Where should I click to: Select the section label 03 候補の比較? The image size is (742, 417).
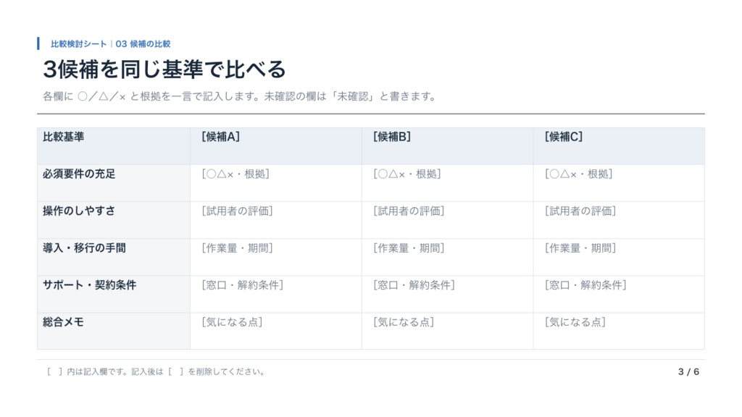(143, 44)
